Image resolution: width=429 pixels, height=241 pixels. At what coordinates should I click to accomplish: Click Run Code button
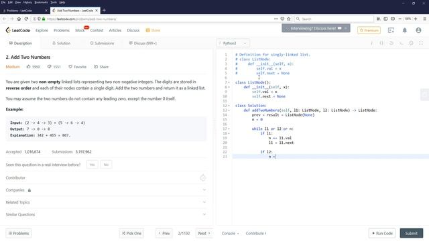coord(382,234)
